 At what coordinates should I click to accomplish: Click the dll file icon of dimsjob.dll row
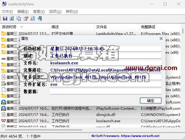[x=4, y=114]
